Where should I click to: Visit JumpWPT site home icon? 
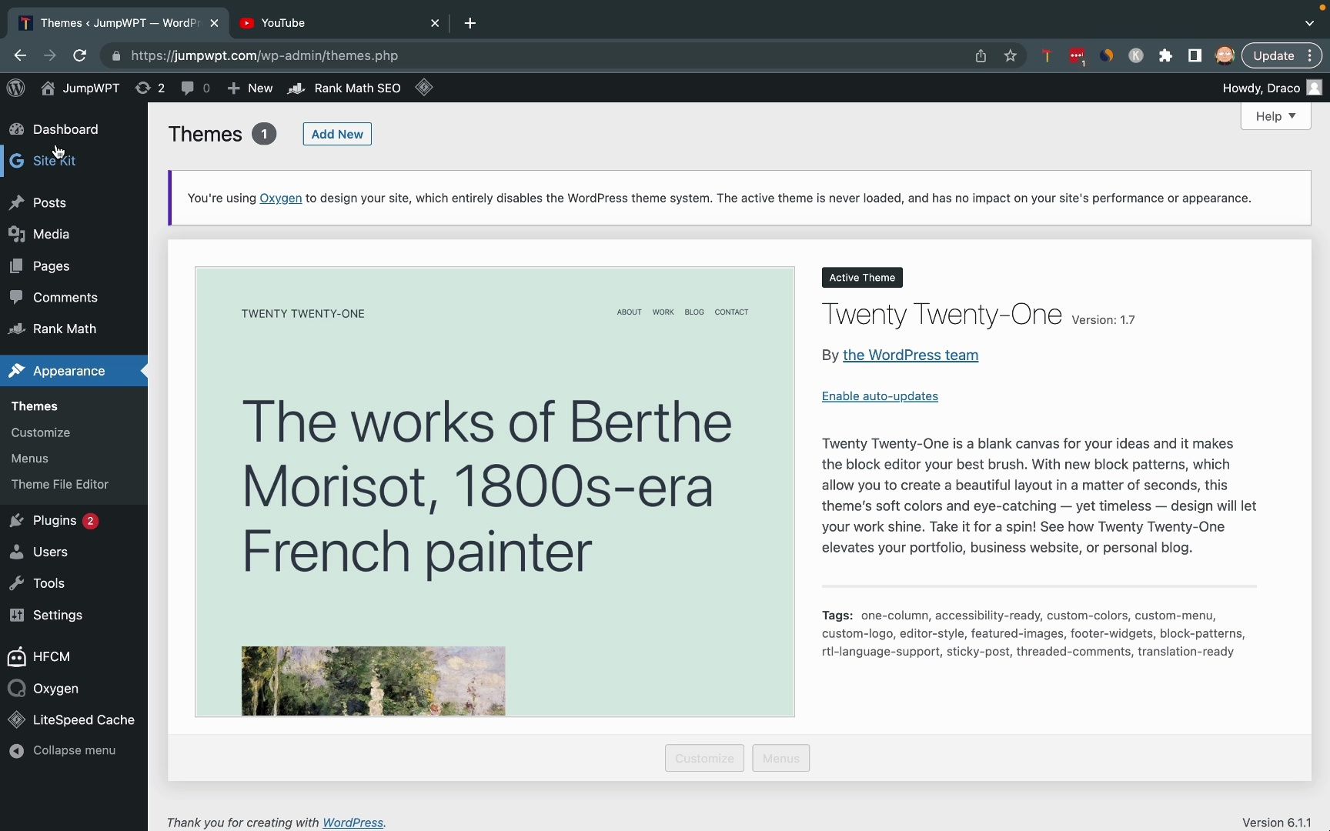pos(48,88)
